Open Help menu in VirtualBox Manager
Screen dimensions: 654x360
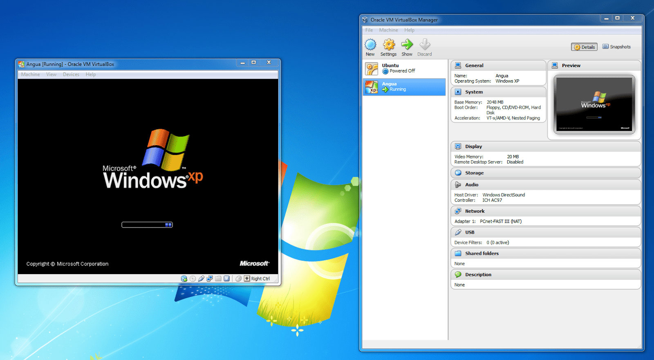[x=409, y=30]
